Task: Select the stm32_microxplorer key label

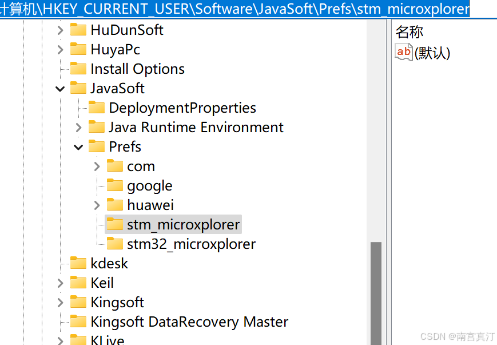Action: coord(192,244)
